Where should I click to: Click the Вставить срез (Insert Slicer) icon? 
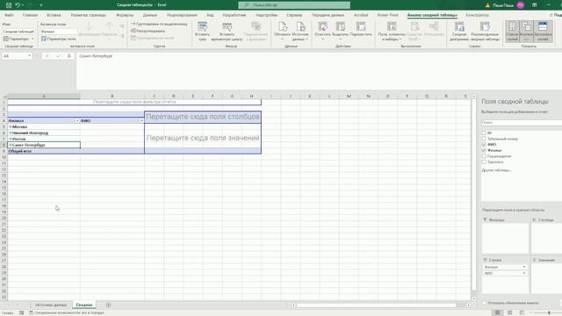click(203, 26)
